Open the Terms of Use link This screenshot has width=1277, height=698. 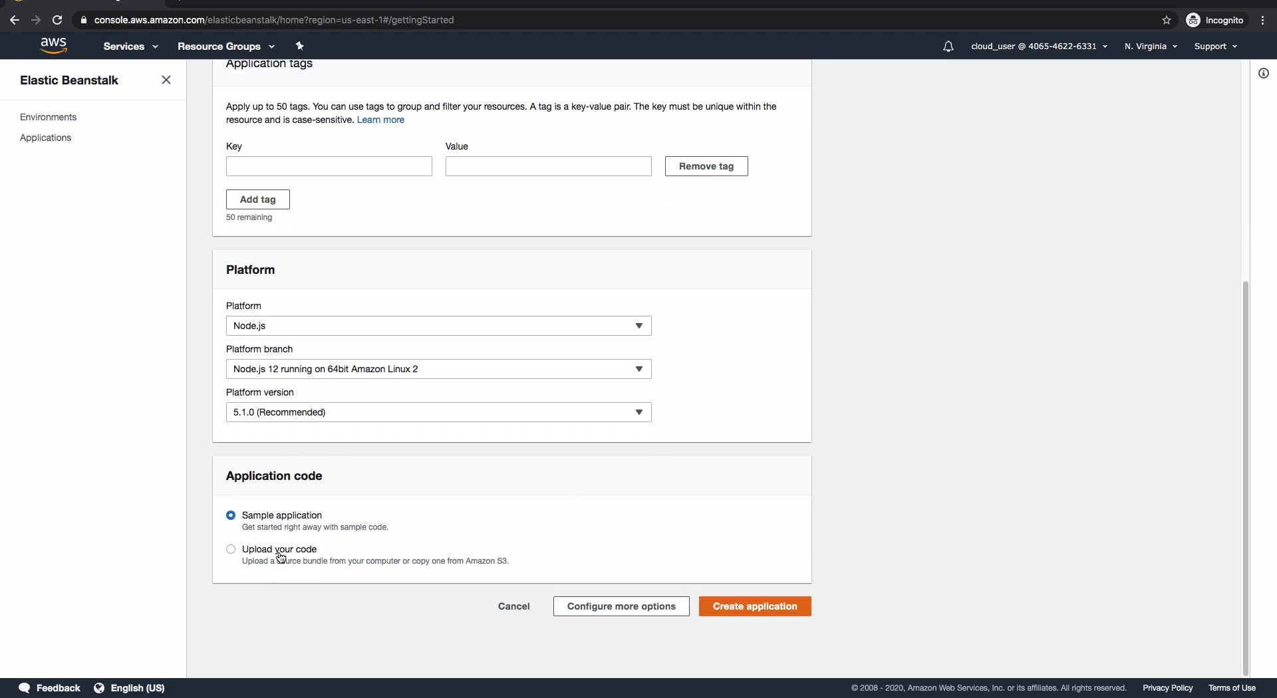tap(1232, 688)
